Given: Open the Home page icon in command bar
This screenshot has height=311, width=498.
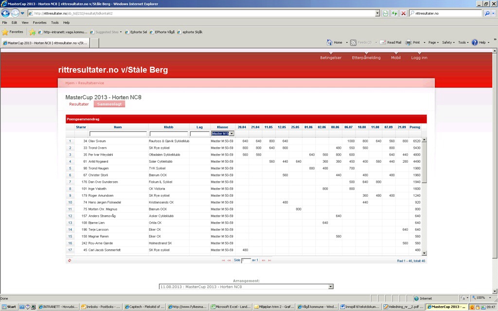Looking at the screenshot, I should (x=330, y=43).
